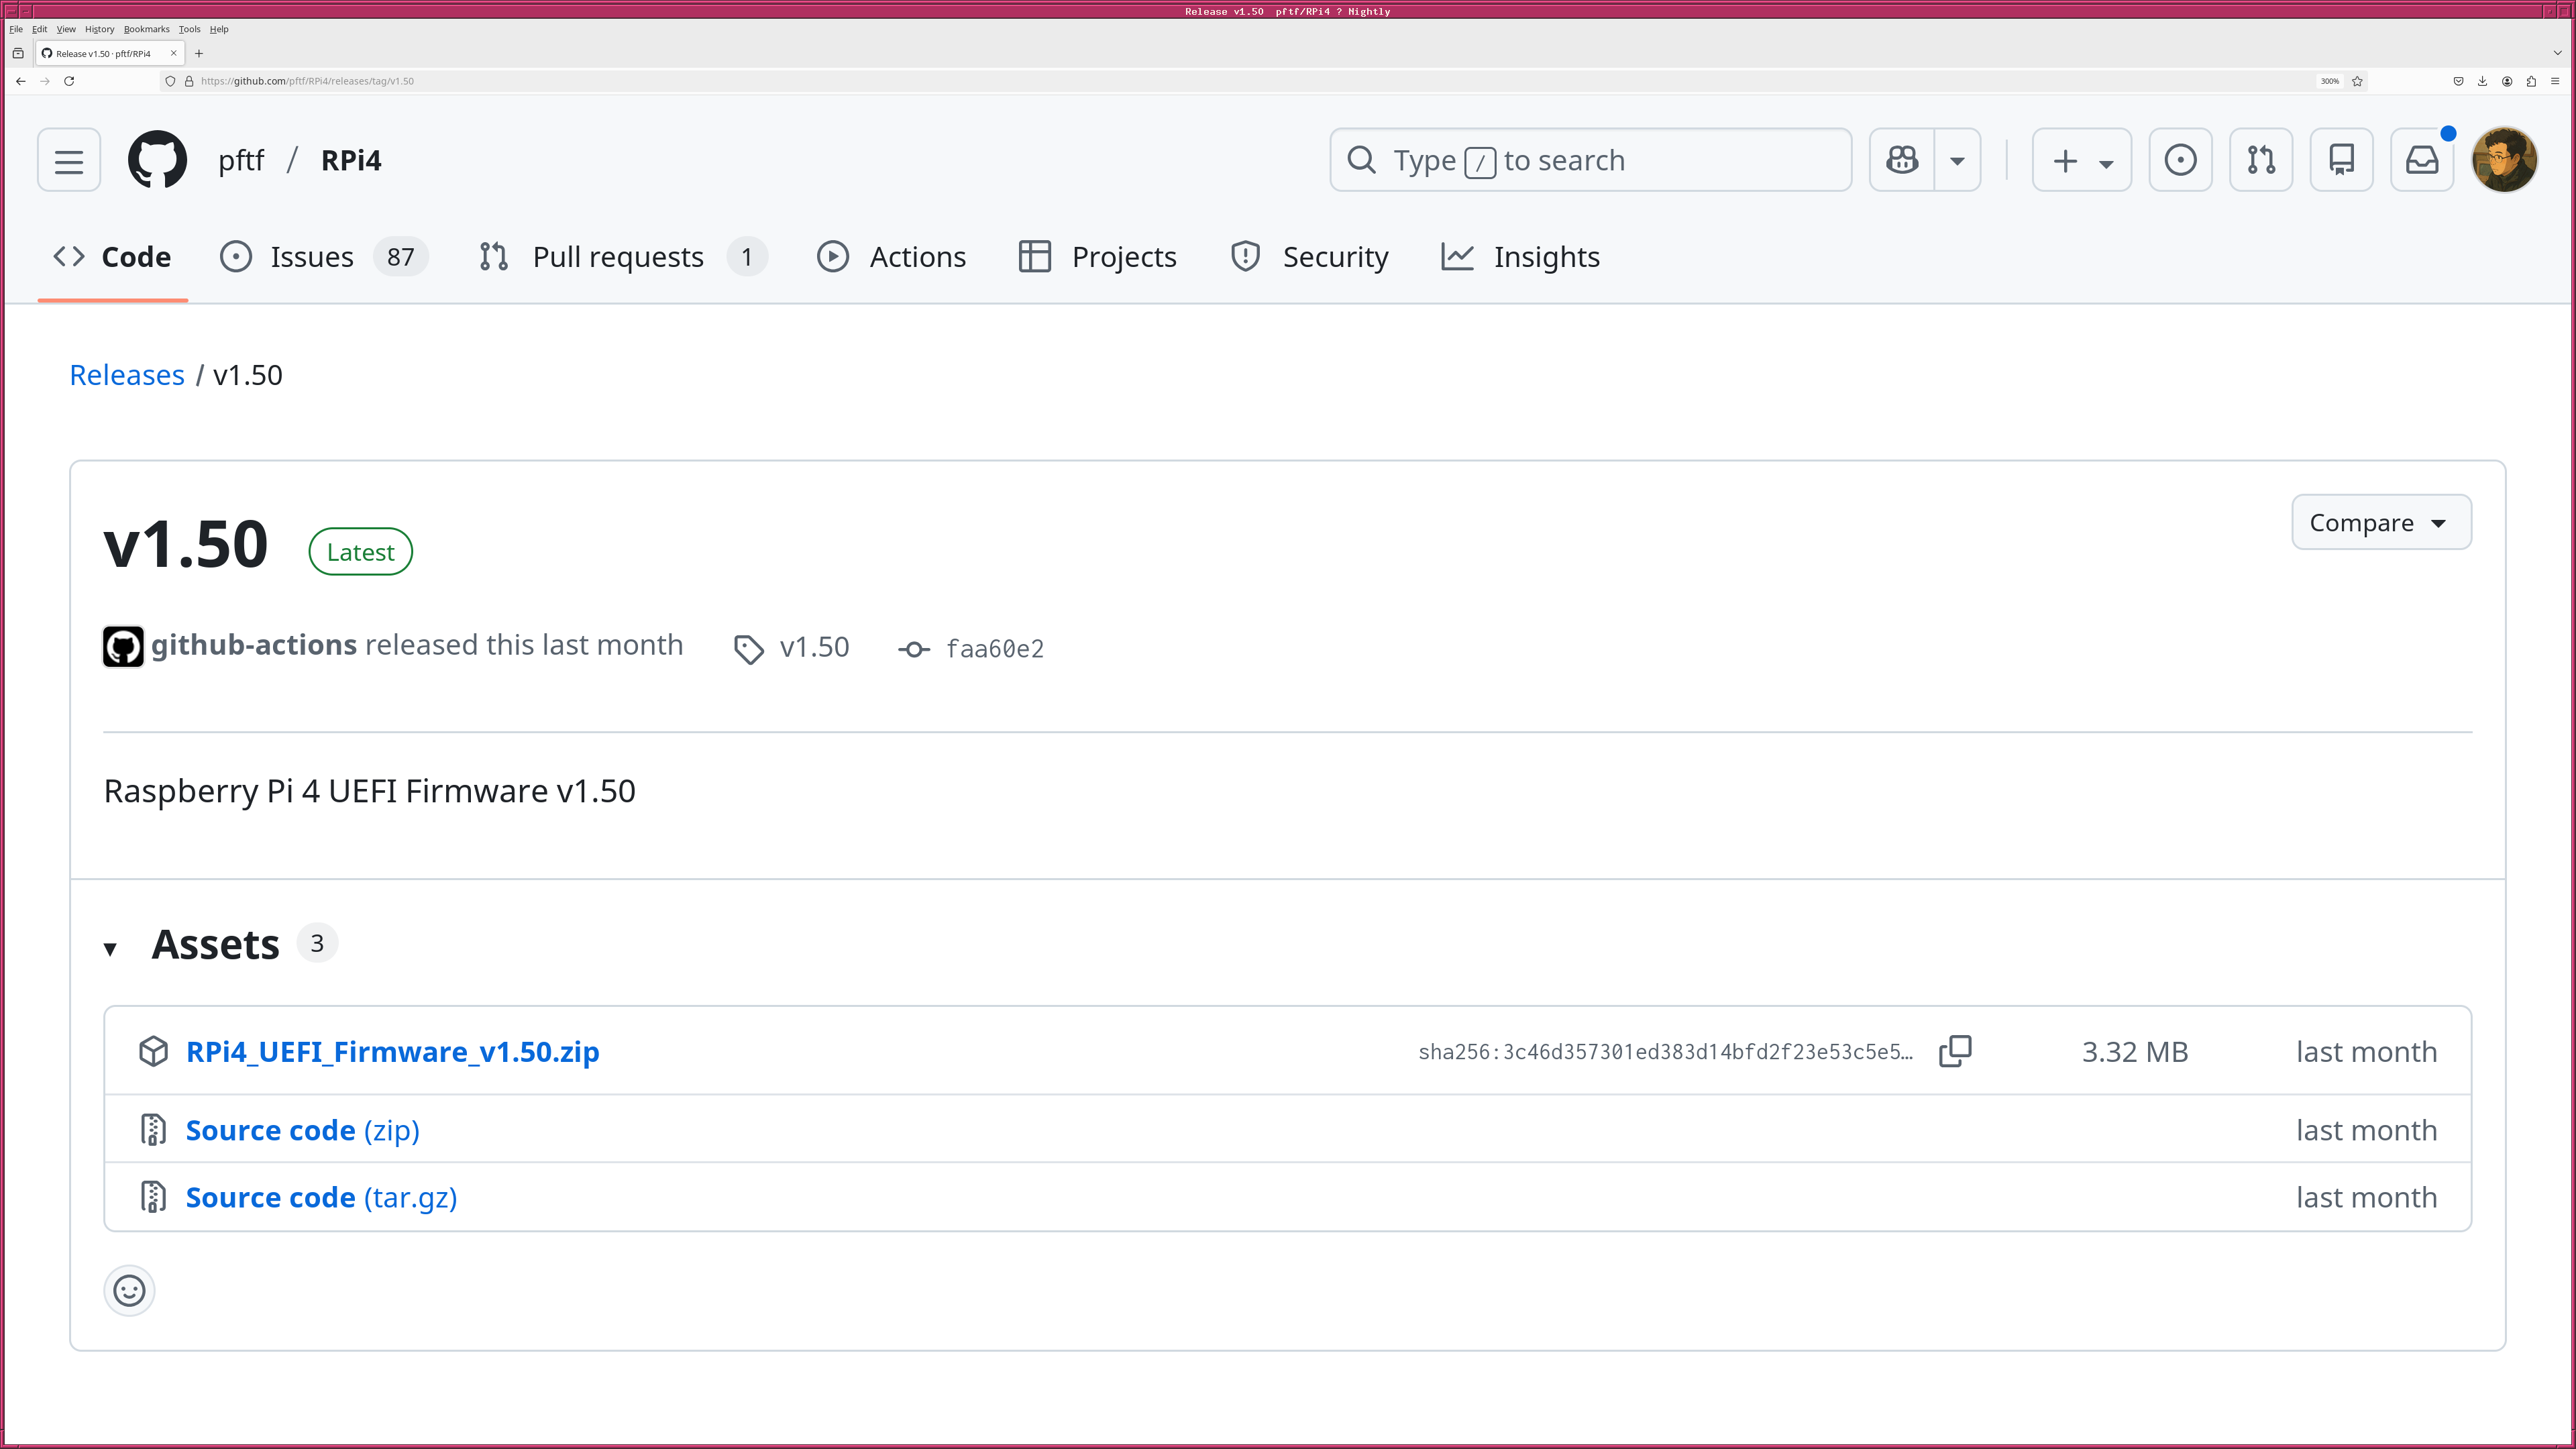Open the issues icon in header
Image resolution: width=2576 pixels, height=1449 pixels.
point(2180,160)
